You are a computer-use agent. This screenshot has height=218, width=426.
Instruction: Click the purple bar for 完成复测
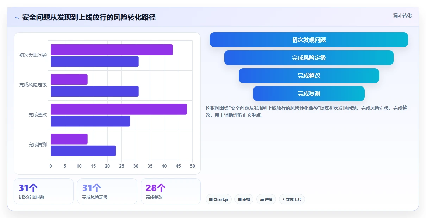coord(69,139)
